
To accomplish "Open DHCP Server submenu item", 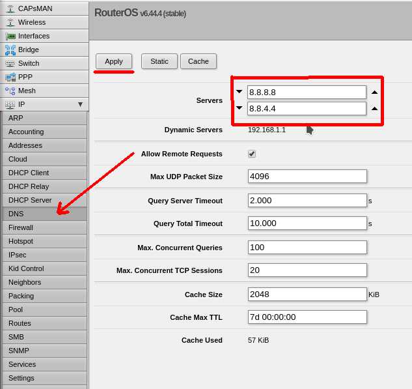I will (x=45, y=200).
